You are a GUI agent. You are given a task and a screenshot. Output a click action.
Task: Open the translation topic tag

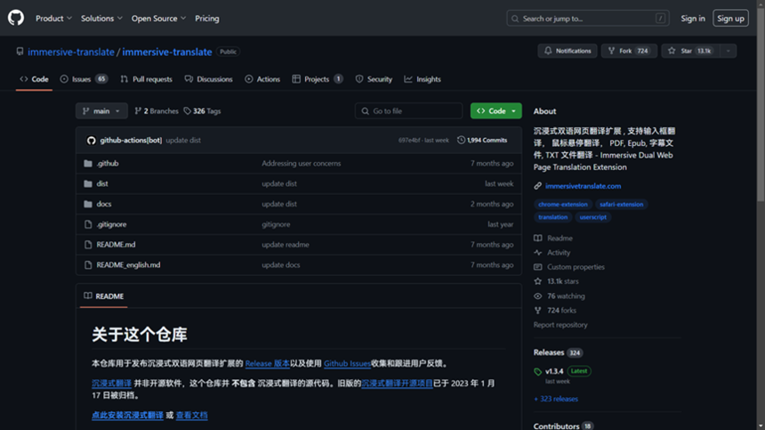pos(552,217)
